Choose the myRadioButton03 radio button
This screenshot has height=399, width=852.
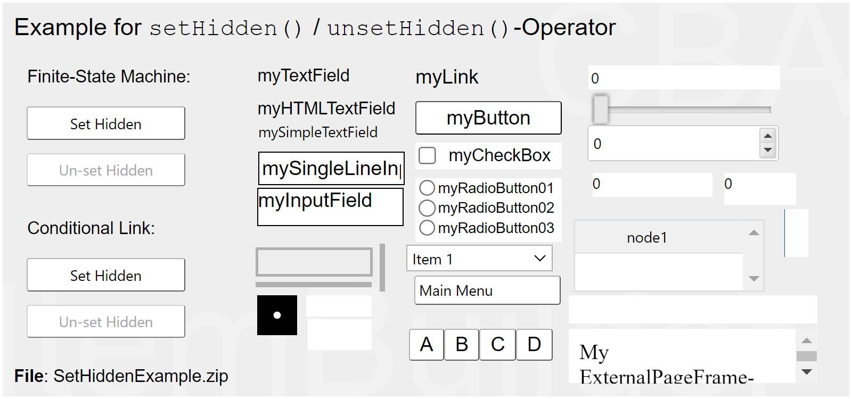click(x=427, y=228)
